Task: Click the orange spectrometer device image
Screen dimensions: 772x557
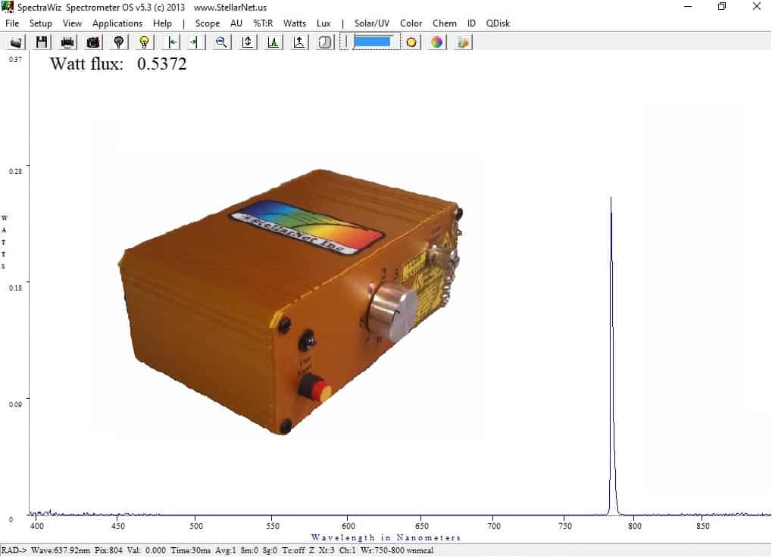Action: pos(290,301)
